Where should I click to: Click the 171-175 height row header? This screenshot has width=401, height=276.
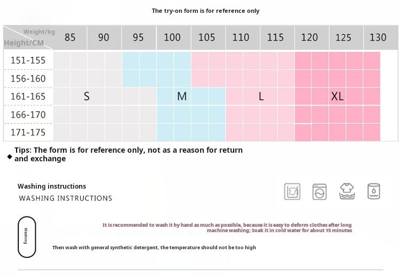[x=28, y=132]
